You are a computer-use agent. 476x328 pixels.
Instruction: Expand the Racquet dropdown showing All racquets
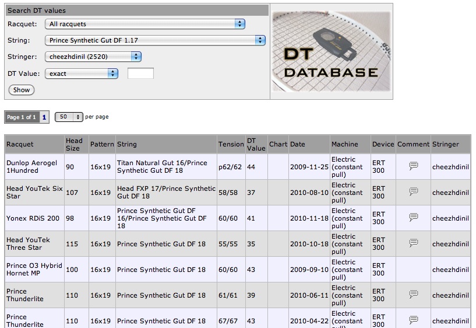pyautogui.click(x=145, y=24)
